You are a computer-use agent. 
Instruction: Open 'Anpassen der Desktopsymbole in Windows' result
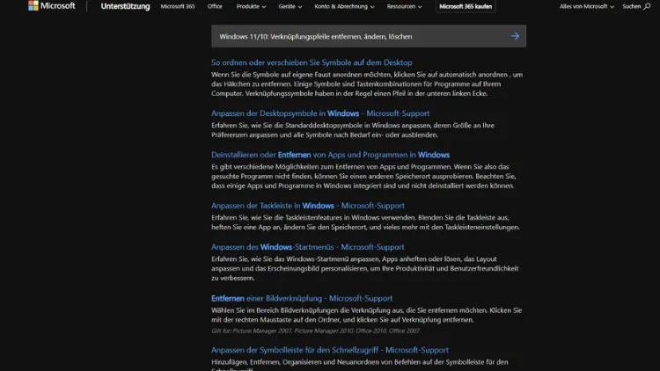point(320,113)
